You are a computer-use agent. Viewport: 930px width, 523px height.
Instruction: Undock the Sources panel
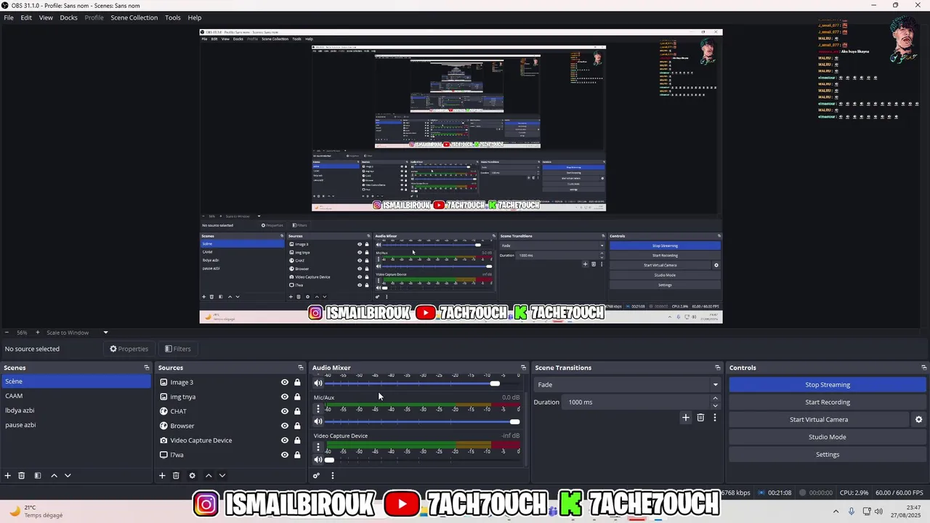300,368
